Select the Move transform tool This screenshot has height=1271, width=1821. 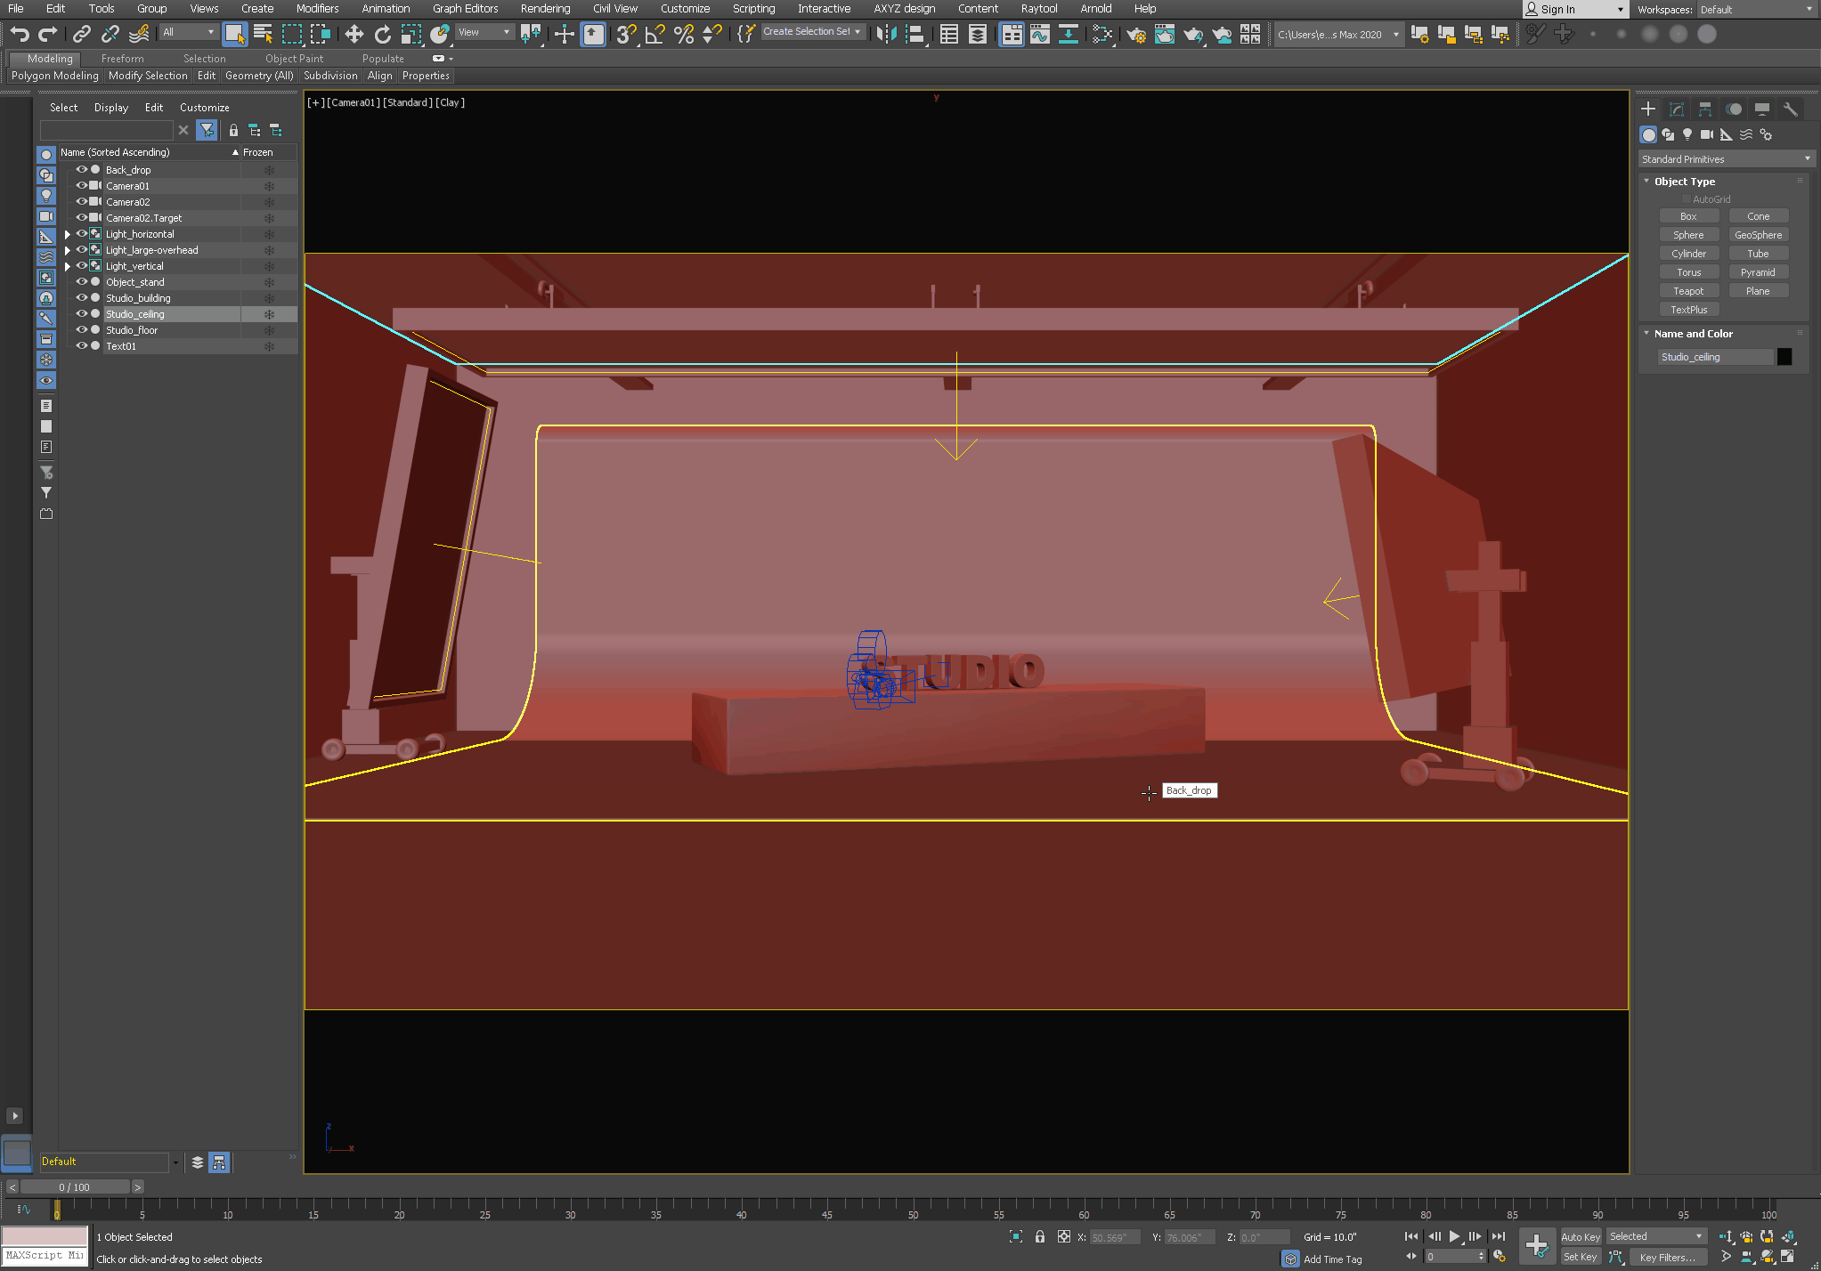coord(354,34)
